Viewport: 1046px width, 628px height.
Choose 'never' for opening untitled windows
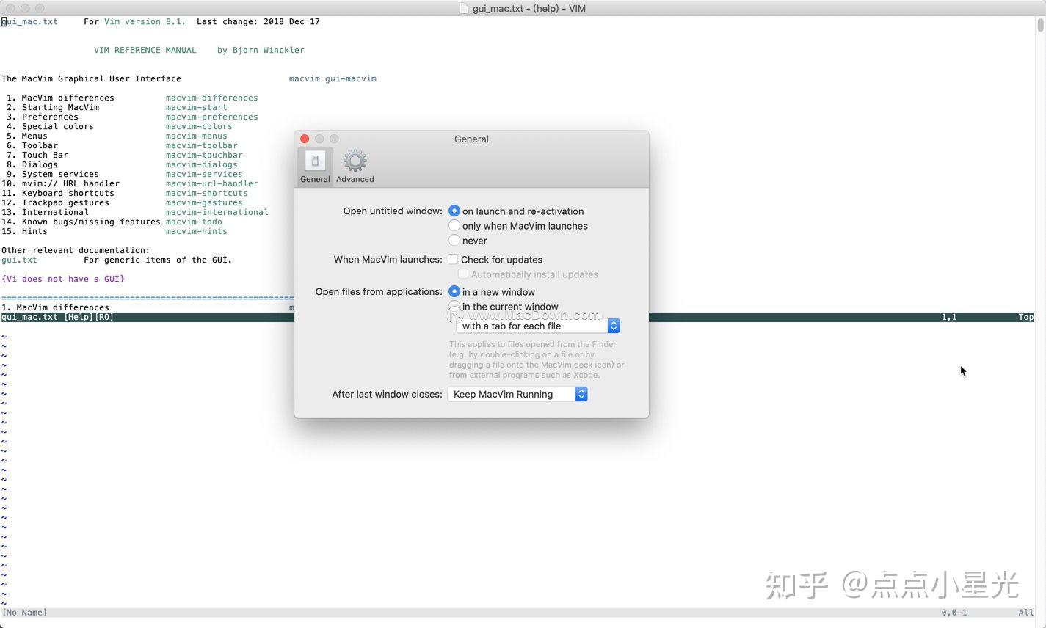tap(454, 240)
